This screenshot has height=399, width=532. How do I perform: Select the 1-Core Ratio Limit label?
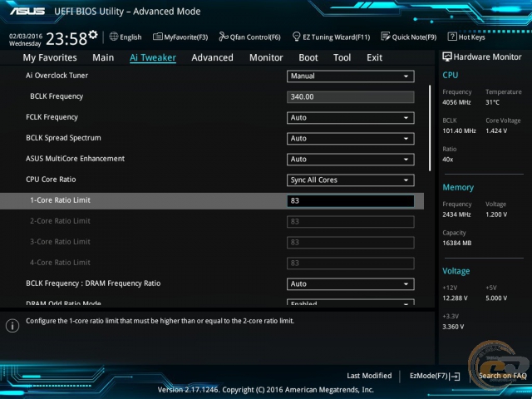(60, 200)
